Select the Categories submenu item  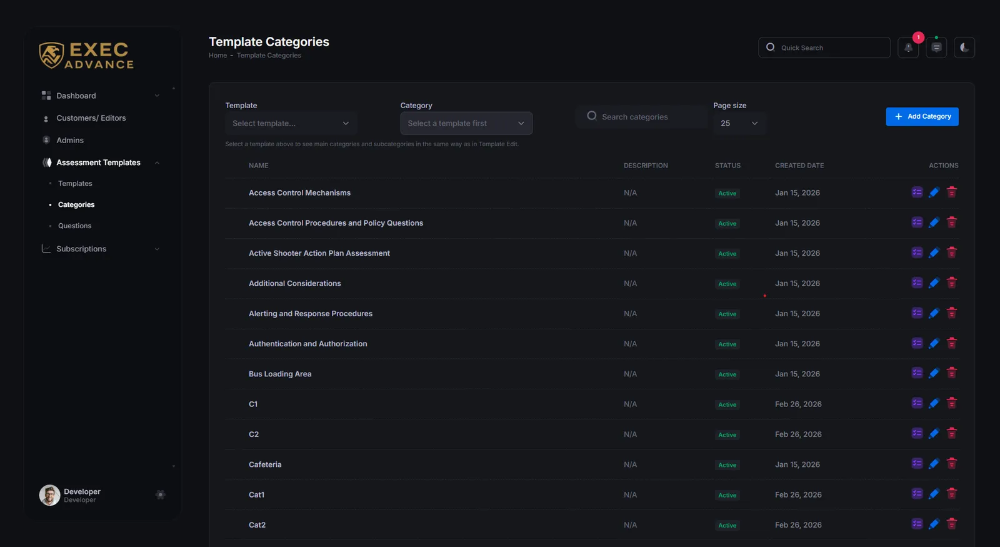coord(76,205)
